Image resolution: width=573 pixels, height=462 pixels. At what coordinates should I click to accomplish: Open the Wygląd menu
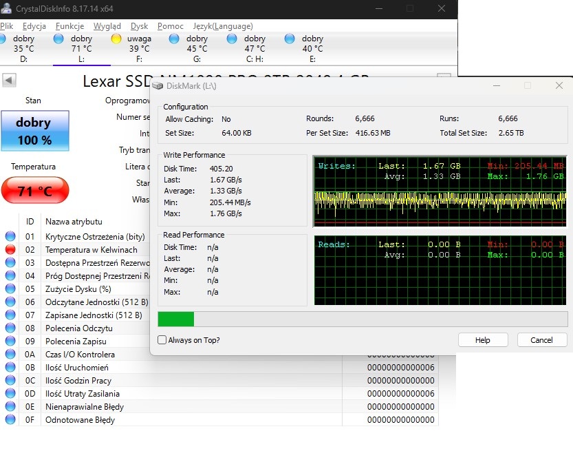pyautogui.click(x=107, y=26)
